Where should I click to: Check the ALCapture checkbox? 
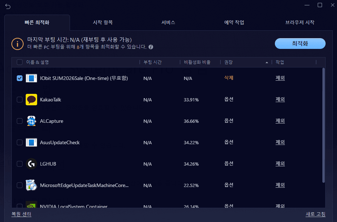(20, 121)
